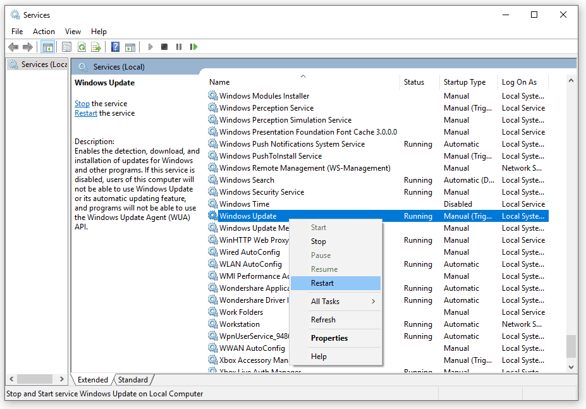Image resolution: width=586 pixels, height=409 pixels.
Task: Click the Restart Service toolbar icon
Action: pos(193,47)
